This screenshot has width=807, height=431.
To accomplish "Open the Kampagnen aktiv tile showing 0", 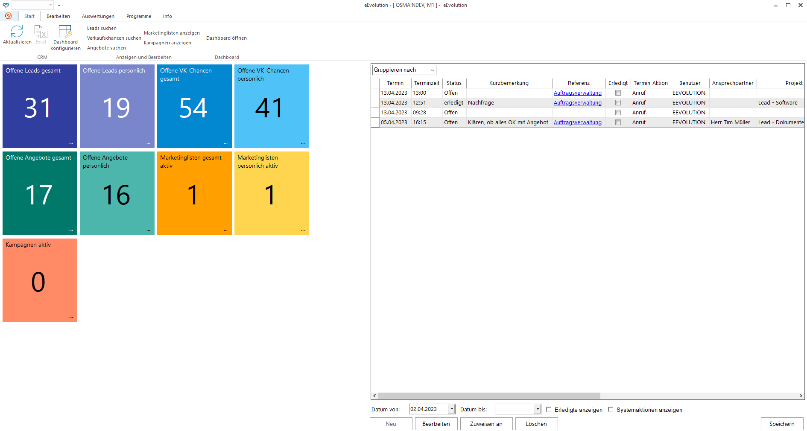I will pyautogui.click(x=40, y=280).
